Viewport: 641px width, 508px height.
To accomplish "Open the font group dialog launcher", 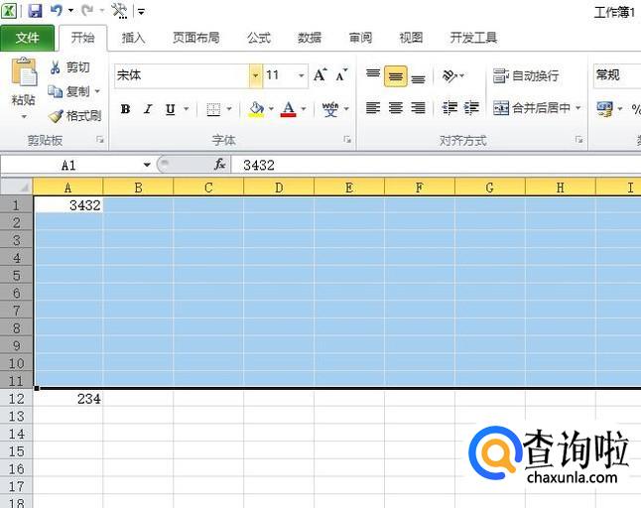I will (347, 140).
